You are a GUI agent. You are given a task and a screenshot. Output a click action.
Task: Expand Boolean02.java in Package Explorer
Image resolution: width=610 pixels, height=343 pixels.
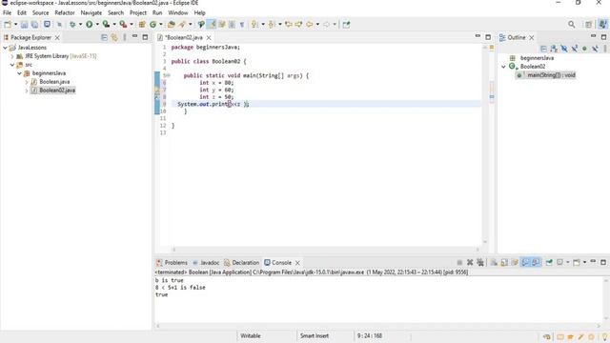tap(27, 91)
